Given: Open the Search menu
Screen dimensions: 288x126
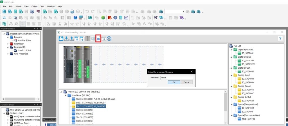Looking at the screenshot, I should [18, 6].
